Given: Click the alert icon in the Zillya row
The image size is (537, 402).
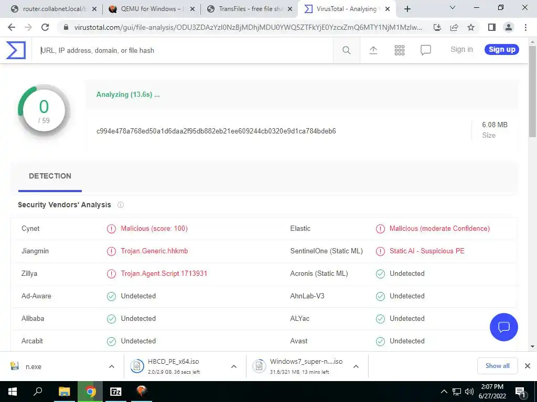Looking at the screenshot, I should 111,274.
